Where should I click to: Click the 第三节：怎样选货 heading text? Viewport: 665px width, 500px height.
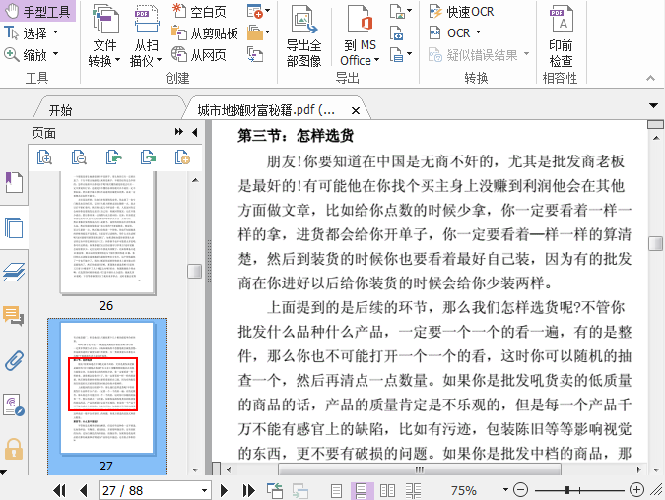pos(296,136)
